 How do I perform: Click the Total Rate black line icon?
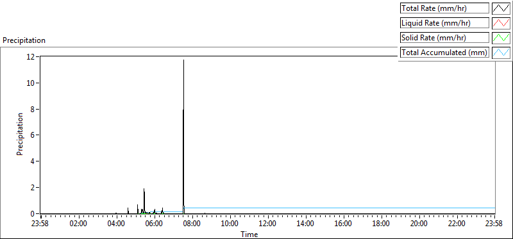[501, 8]
